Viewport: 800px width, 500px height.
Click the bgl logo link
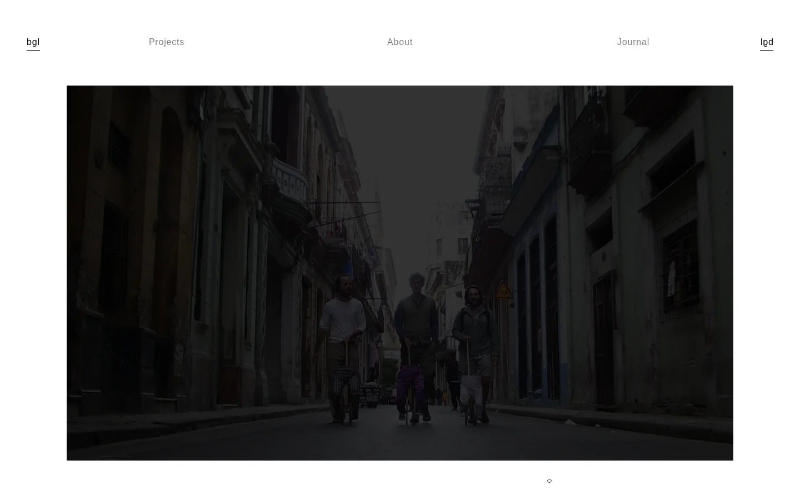pos(33,42)
